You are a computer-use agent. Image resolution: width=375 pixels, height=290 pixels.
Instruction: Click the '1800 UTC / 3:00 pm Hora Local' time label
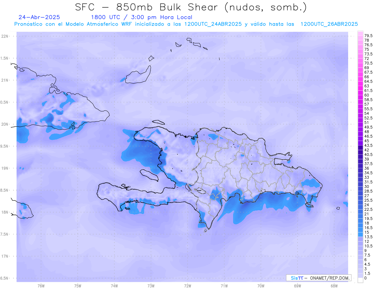click(x=141, y=17)
